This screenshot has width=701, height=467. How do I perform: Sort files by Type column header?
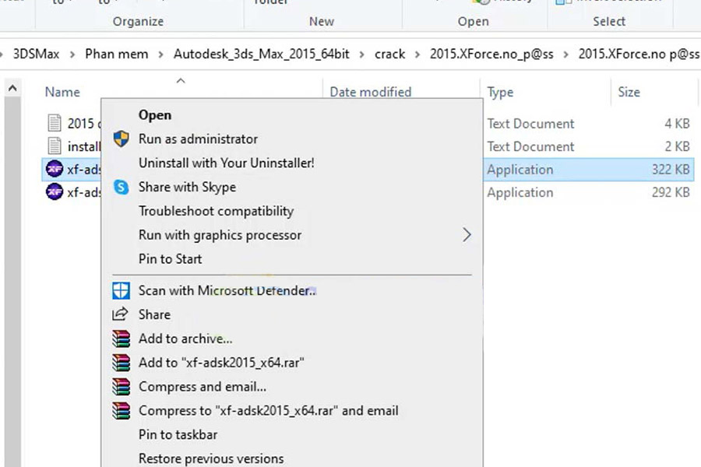[500, 93]
